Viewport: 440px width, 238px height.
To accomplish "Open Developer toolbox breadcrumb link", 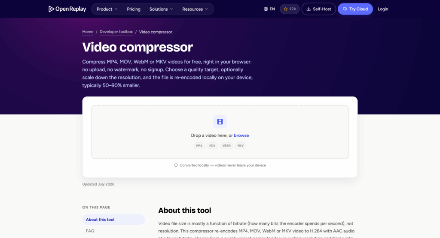I will (116, 32).
